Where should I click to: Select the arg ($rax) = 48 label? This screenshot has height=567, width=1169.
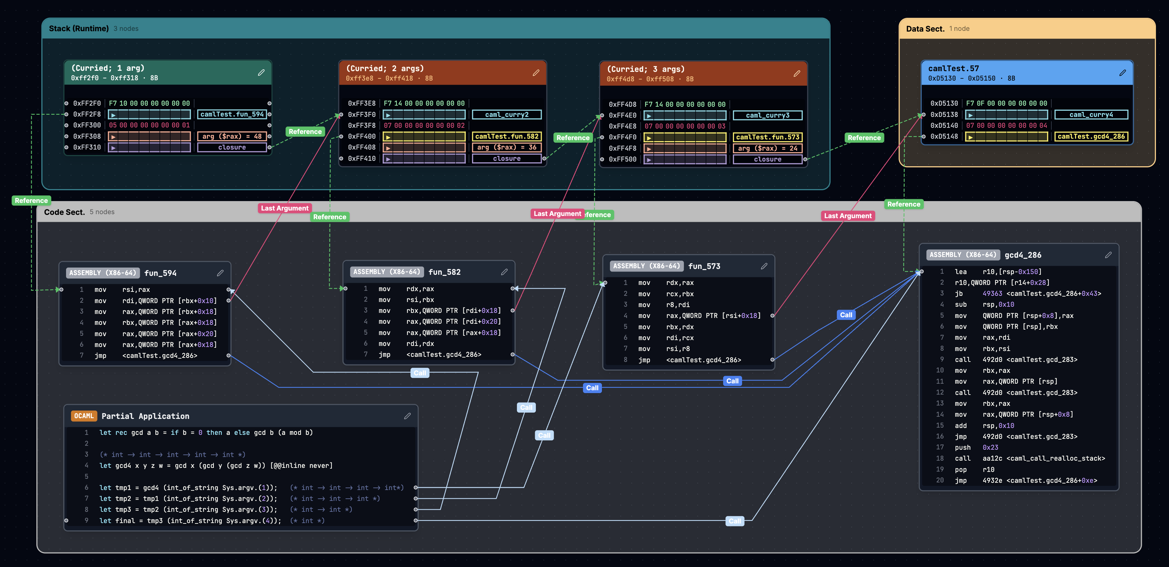coord(232,136)
